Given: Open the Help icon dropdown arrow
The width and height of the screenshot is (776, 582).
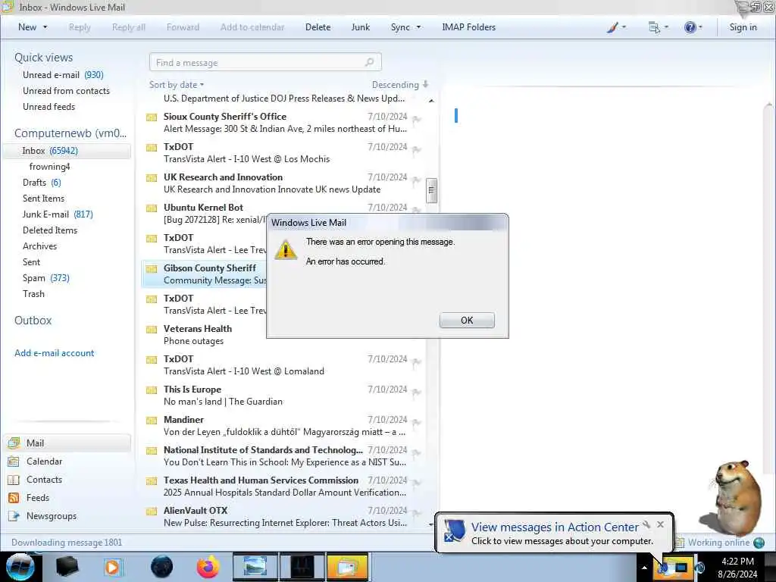Looking at the screenshot, I should click(700, 27).
